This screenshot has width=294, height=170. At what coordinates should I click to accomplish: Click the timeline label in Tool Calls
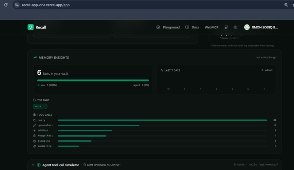[x=44, y=141]
